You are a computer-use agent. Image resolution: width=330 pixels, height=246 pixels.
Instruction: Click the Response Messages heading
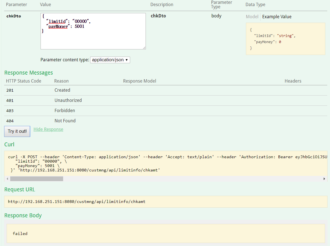click(29, 73)
